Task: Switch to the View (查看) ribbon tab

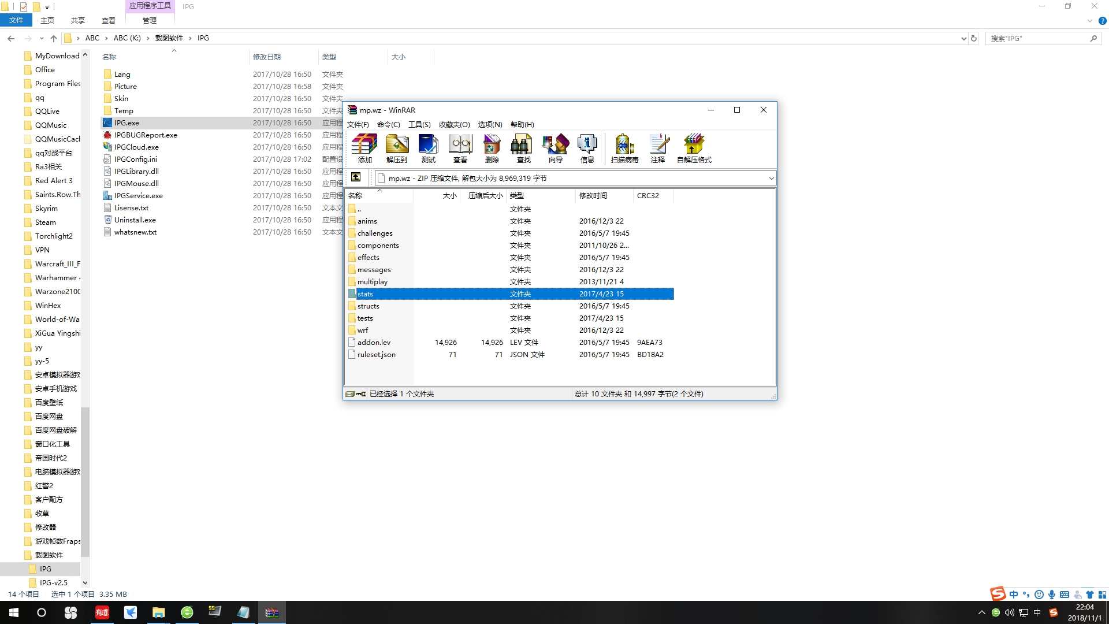Action: coord(109,21)
